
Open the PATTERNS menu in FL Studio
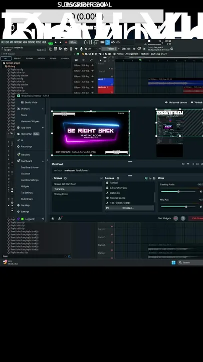pyautogui.click(x=18, y=42)
